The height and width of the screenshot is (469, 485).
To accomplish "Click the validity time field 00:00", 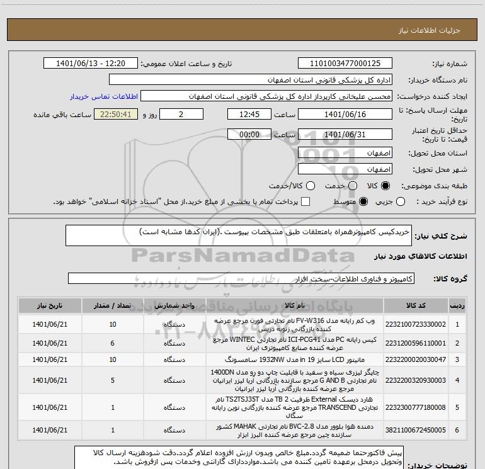I will pyautogui.click(x=249, y=135).
